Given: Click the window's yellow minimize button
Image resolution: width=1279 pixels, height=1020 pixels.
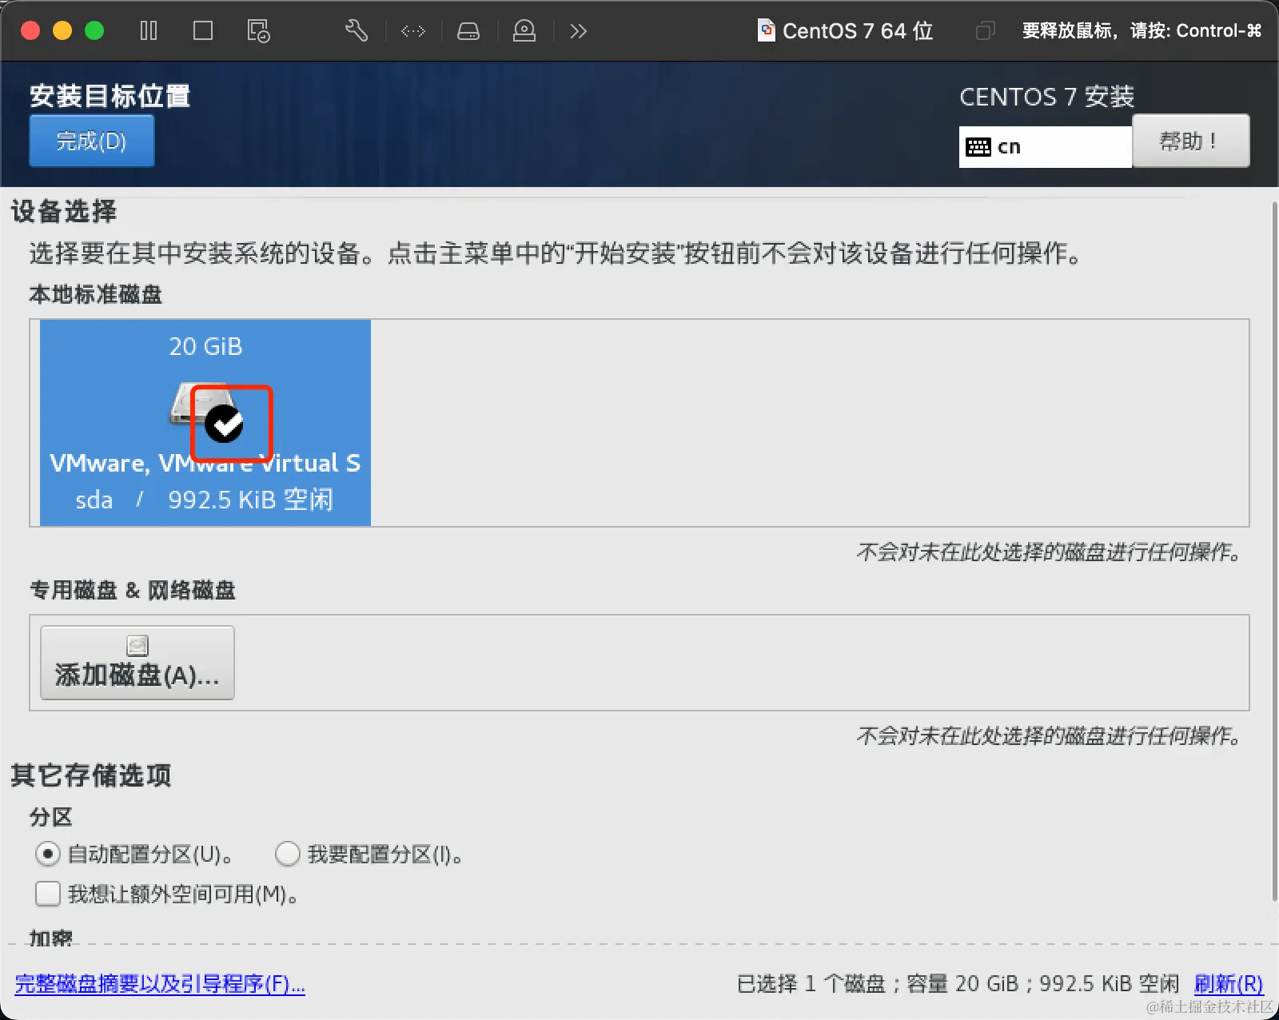Looking at the screenshot, I should (62, 31).
